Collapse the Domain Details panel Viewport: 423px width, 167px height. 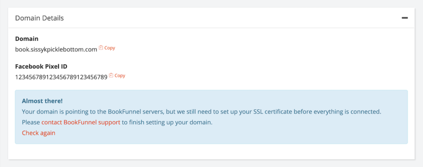click(404, 18)
